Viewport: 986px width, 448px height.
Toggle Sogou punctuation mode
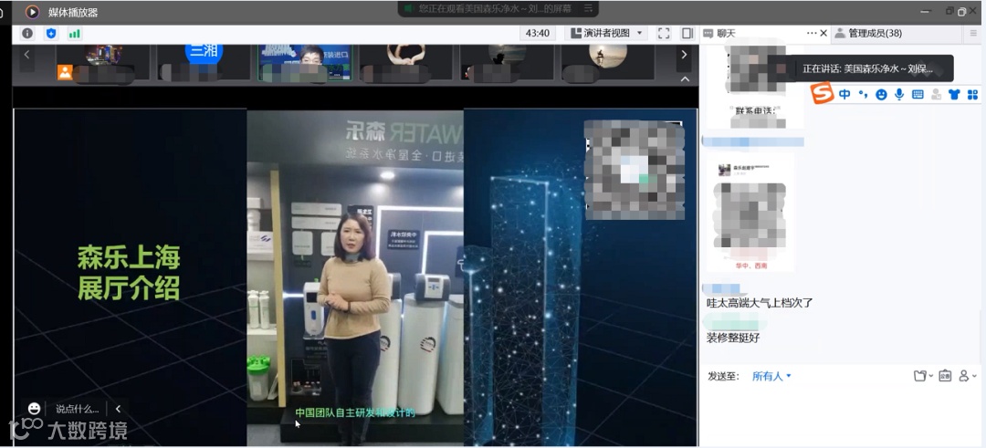863,94
